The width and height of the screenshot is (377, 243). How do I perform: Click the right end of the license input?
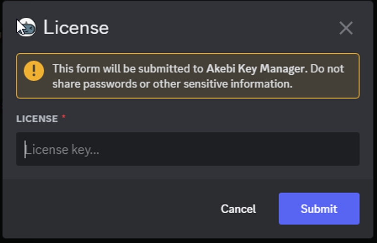343,149
